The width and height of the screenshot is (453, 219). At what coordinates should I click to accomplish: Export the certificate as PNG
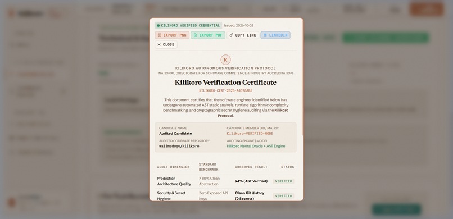172,35
